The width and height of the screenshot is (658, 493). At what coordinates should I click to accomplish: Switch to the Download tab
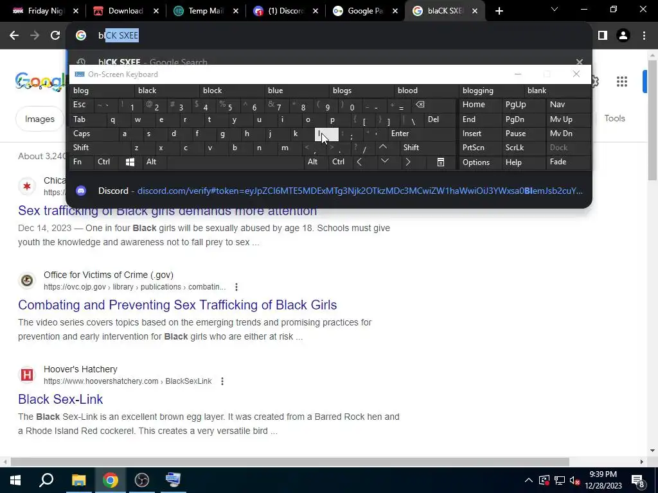(125, 11)
